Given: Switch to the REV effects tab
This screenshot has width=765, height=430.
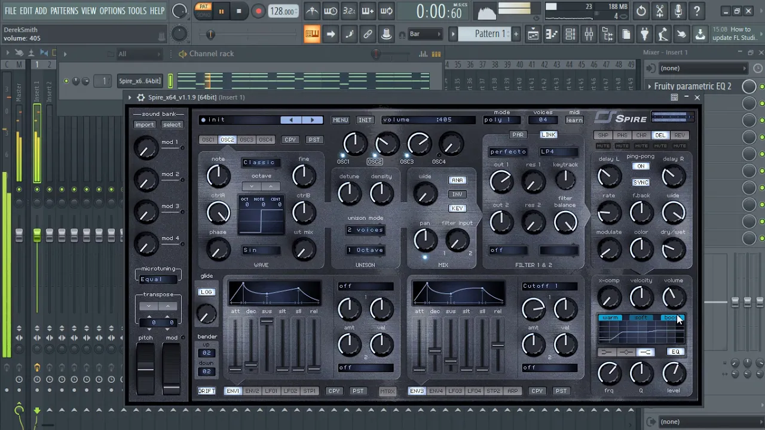Looking at the screenshot, I should click(680, 136).
